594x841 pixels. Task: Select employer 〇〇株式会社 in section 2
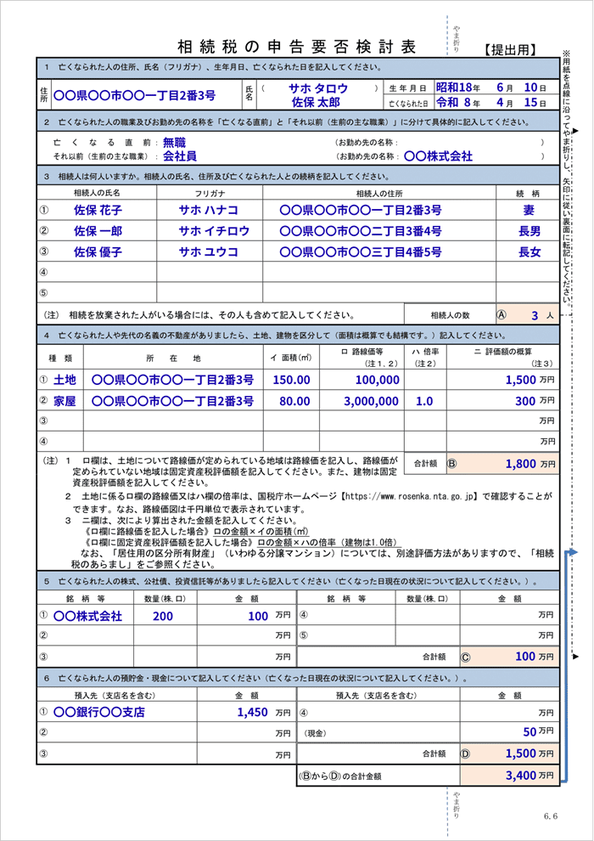coord(438,156)
